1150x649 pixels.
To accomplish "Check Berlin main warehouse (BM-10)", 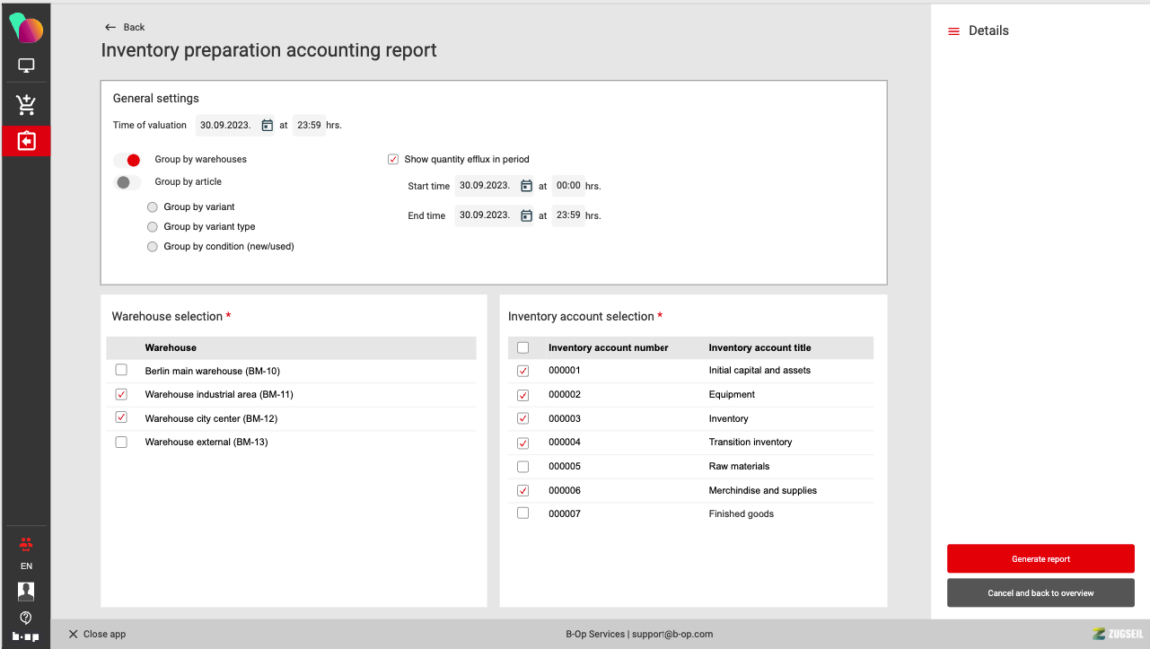I will 121,371.
